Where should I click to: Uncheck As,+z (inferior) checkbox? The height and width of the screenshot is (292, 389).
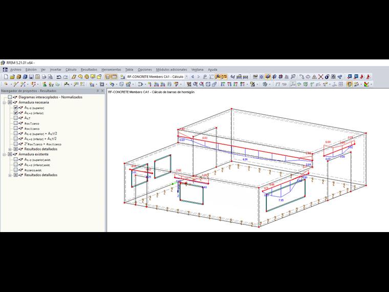(16, 113)
